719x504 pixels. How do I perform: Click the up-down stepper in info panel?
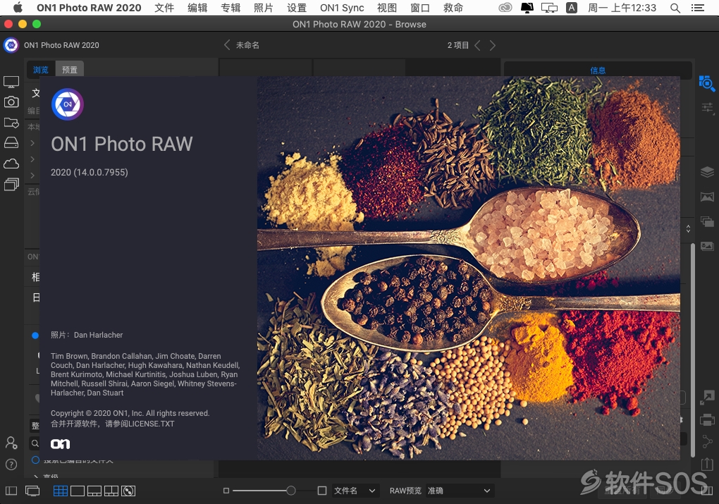pos(688,228)
